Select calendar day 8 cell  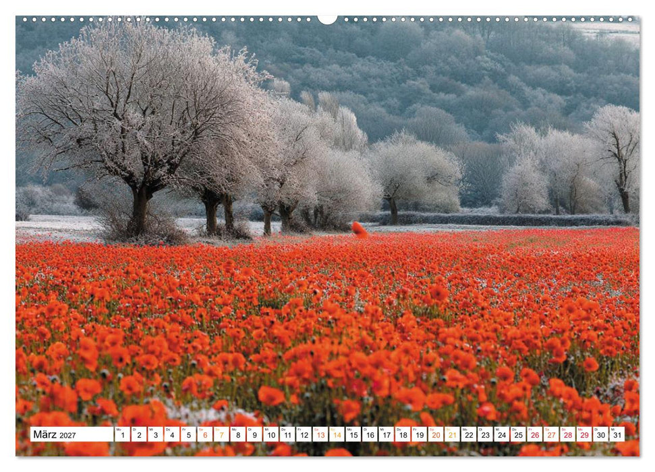point(237,434)
